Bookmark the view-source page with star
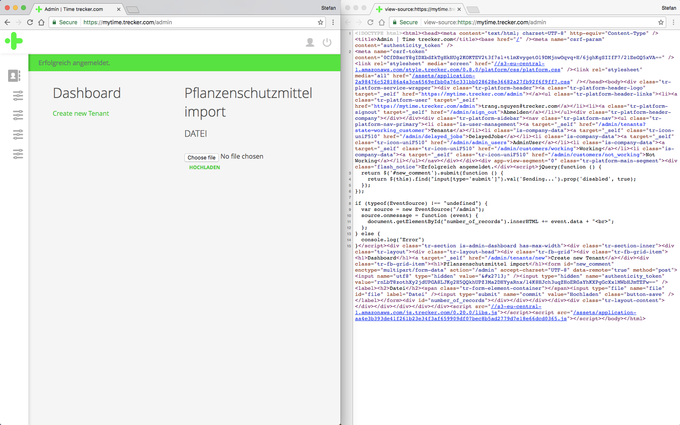 tap(661, 22)
